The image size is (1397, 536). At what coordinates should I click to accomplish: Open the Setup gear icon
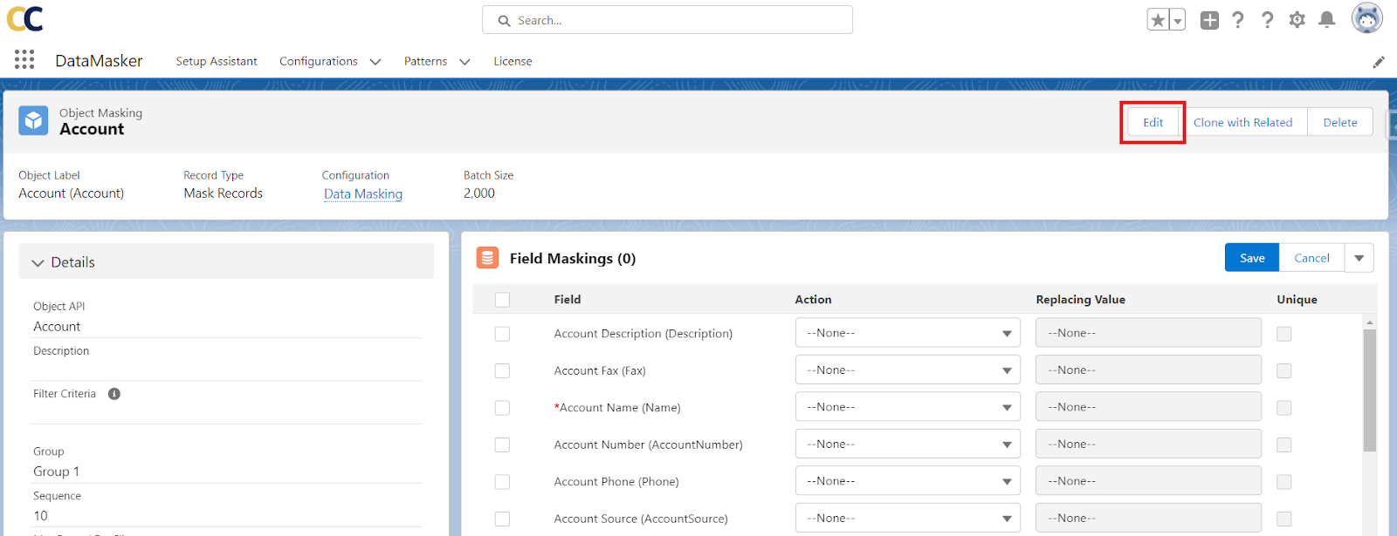(1297, 20)
